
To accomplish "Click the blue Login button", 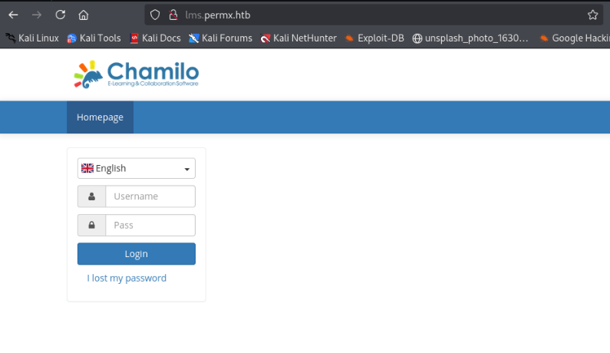I will click(136, 254).
